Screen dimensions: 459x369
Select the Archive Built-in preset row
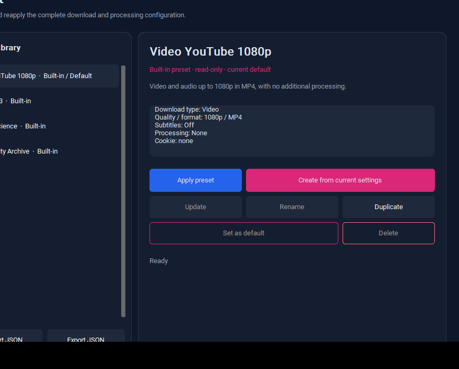[59, 151]
